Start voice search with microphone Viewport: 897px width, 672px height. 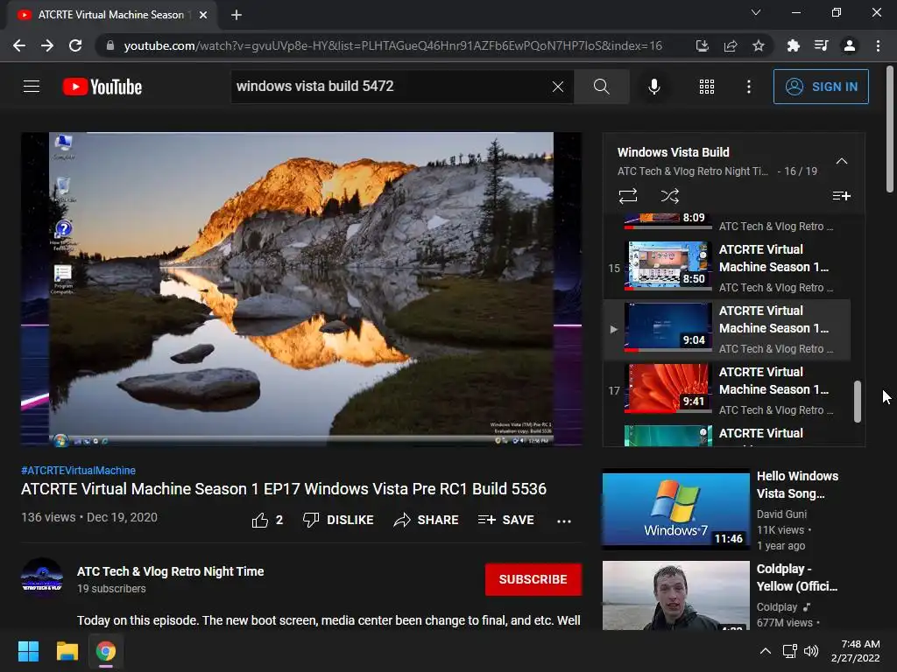click(653, 87)
